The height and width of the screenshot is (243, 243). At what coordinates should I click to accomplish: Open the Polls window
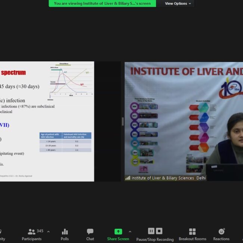tap(65, 234)
